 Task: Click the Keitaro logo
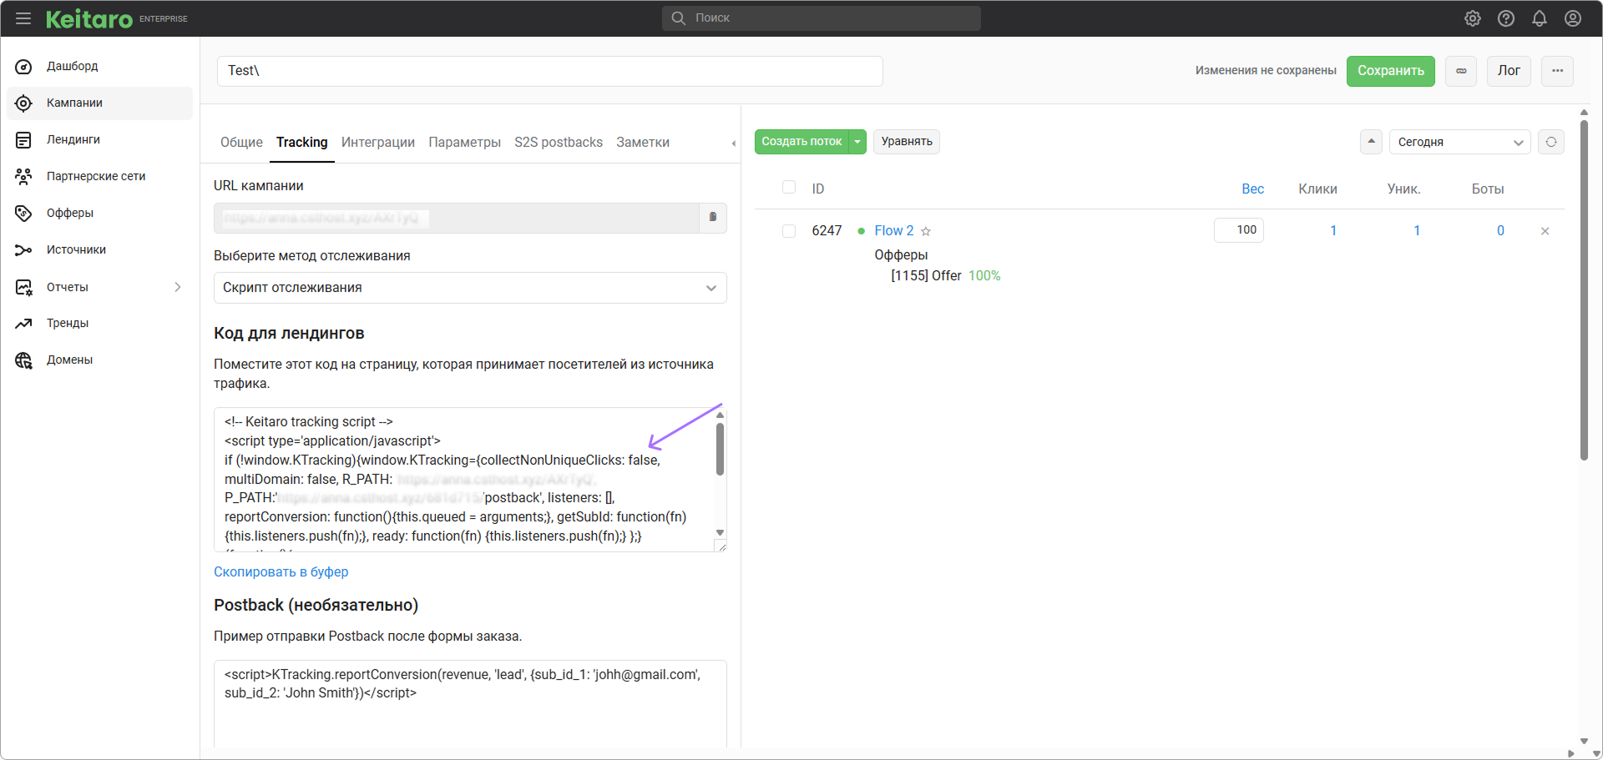[x=89, y=18]
